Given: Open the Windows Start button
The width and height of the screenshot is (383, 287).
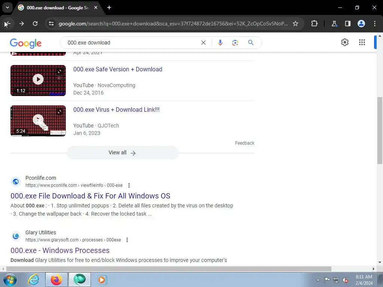Looking at the screenshot, I should [x=10, y=280].
